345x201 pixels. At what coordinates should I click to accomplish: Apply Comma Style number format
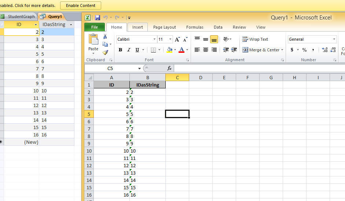point(313,50)
